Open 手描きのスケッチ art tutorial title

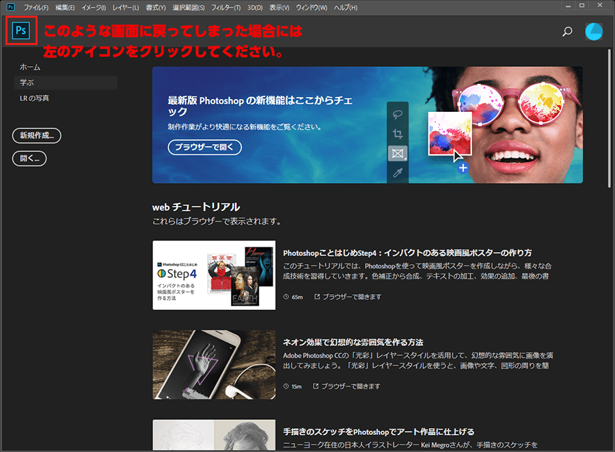(379, 432)
